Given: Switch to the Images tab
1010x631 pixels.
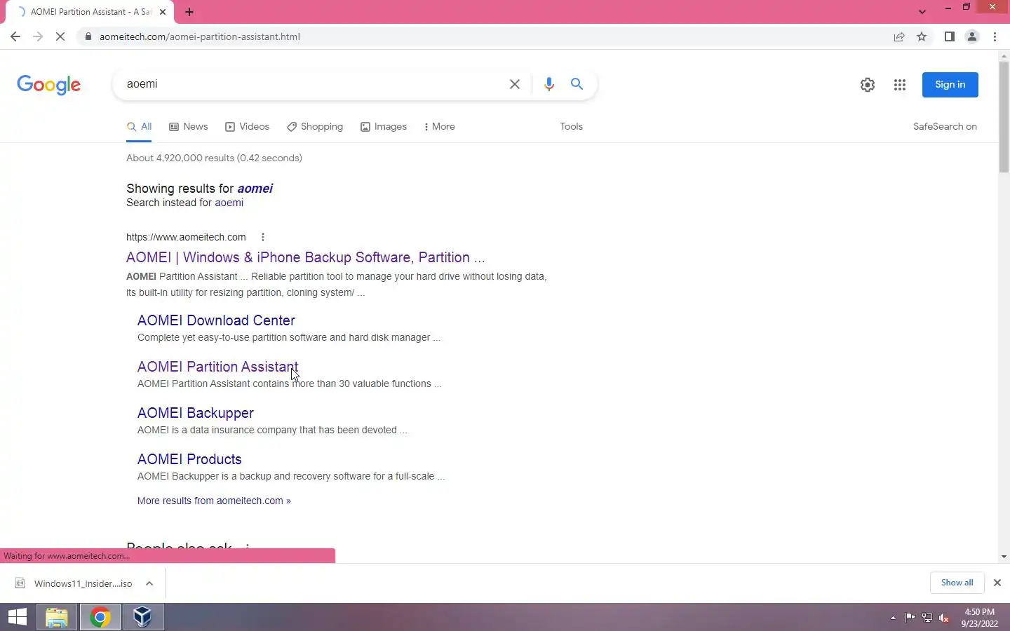Looking at the screenshot, I should pos(384,127).
